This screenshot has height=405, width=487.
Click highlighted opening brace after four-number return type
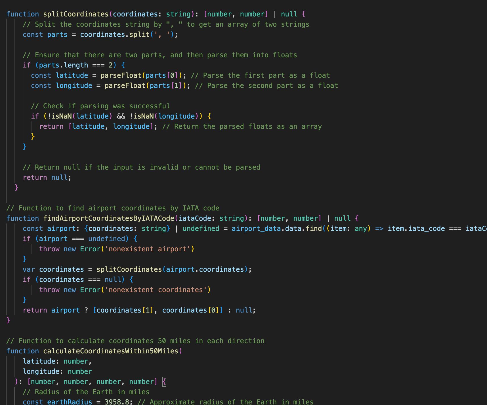164,382
